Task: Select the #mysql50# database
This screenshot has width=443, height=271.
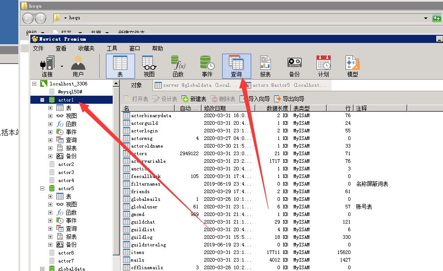Action: [x=70, y=92]
